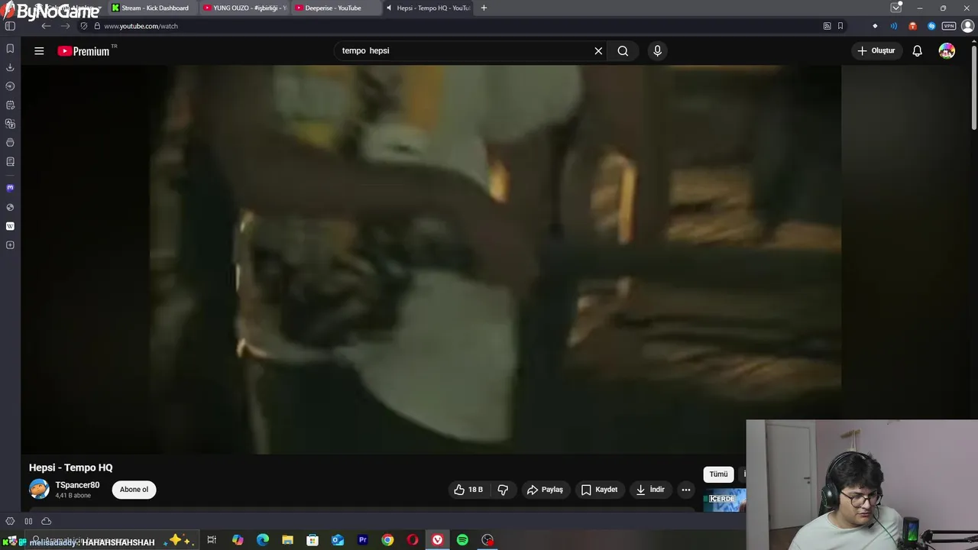Subscribe with the Abone ol button
The height and width of the screenshot is (550, 978).
click(134, 490)
